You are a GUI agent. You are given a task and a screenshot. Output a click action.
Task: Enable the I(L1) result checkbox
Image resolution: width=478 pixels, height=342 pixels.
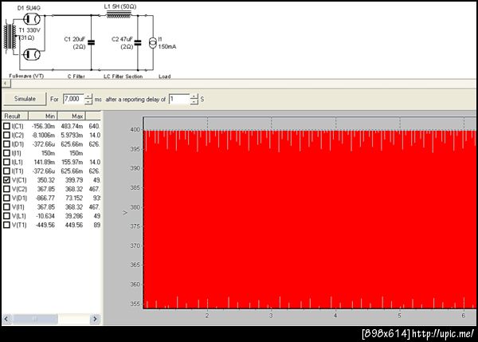coord(6,162)
